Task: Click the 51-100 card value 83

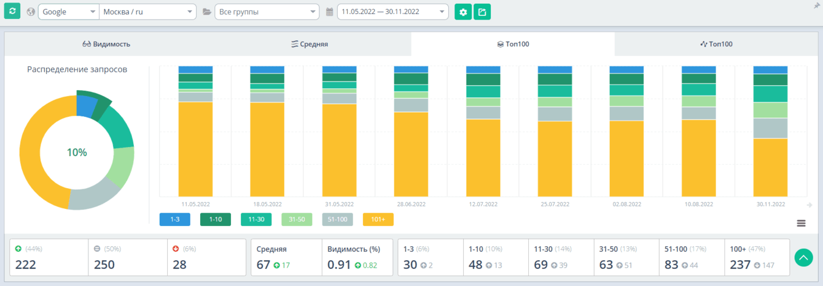Action: click(672, 265)
